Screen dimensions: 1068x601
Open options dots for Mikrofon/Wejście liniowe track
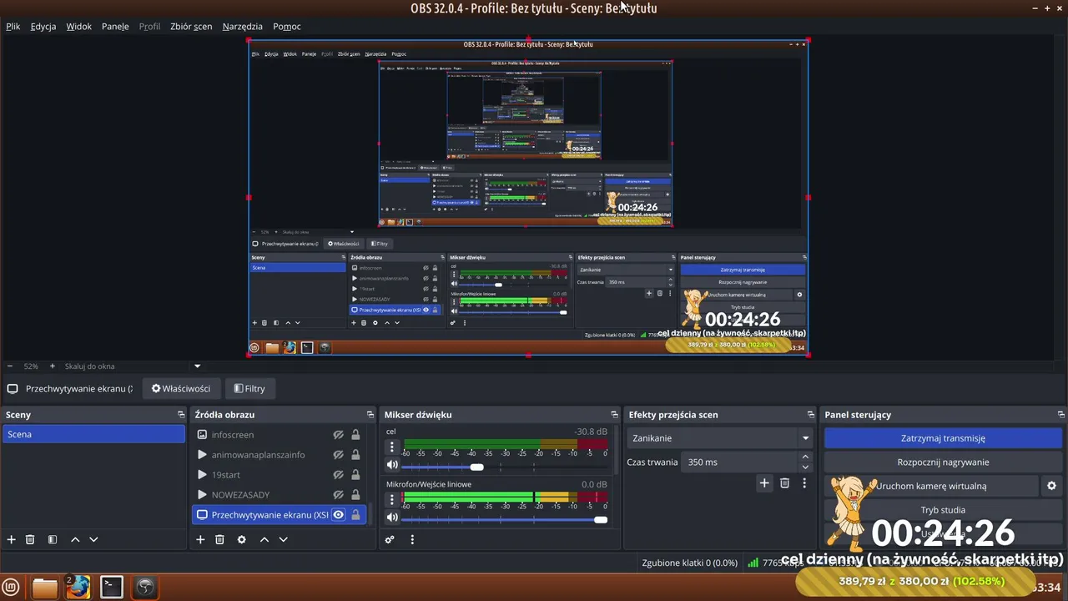[392, 499]
